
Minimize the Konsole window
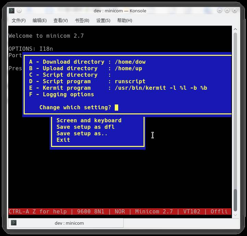click(x=220, y=11)
